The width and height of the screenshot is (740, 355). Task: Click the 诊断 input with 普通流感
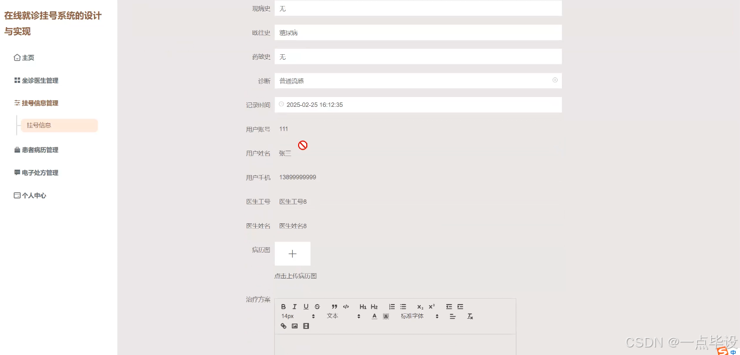coord(418,81)
